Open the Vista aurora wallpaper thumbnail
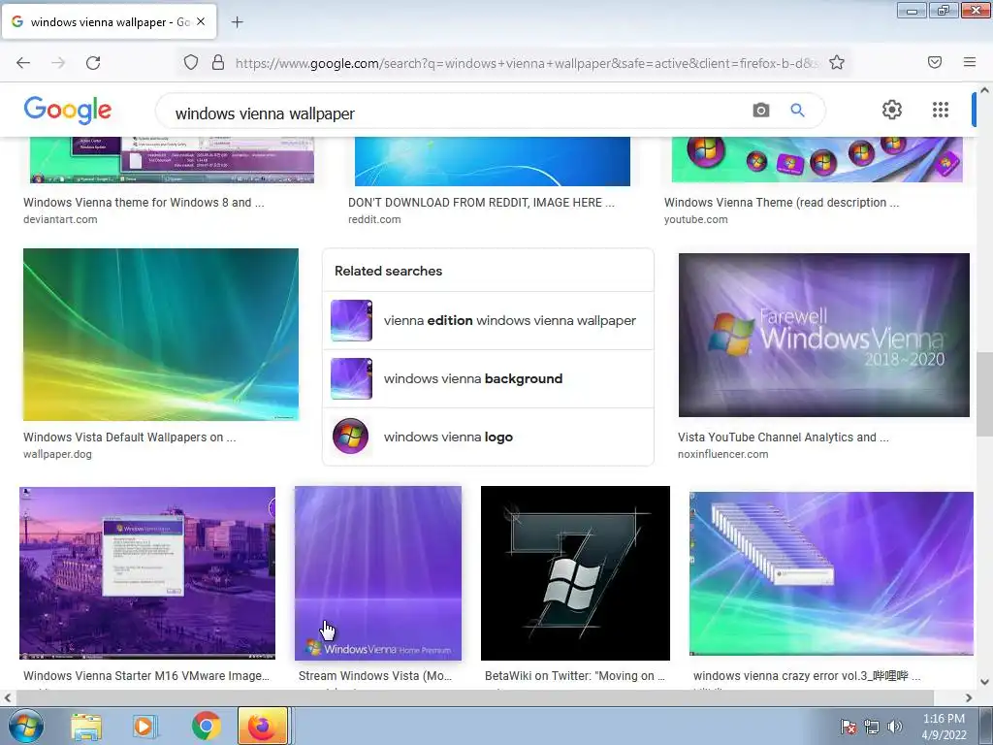This screenshot has height=745, width=993. click(161, 335)
